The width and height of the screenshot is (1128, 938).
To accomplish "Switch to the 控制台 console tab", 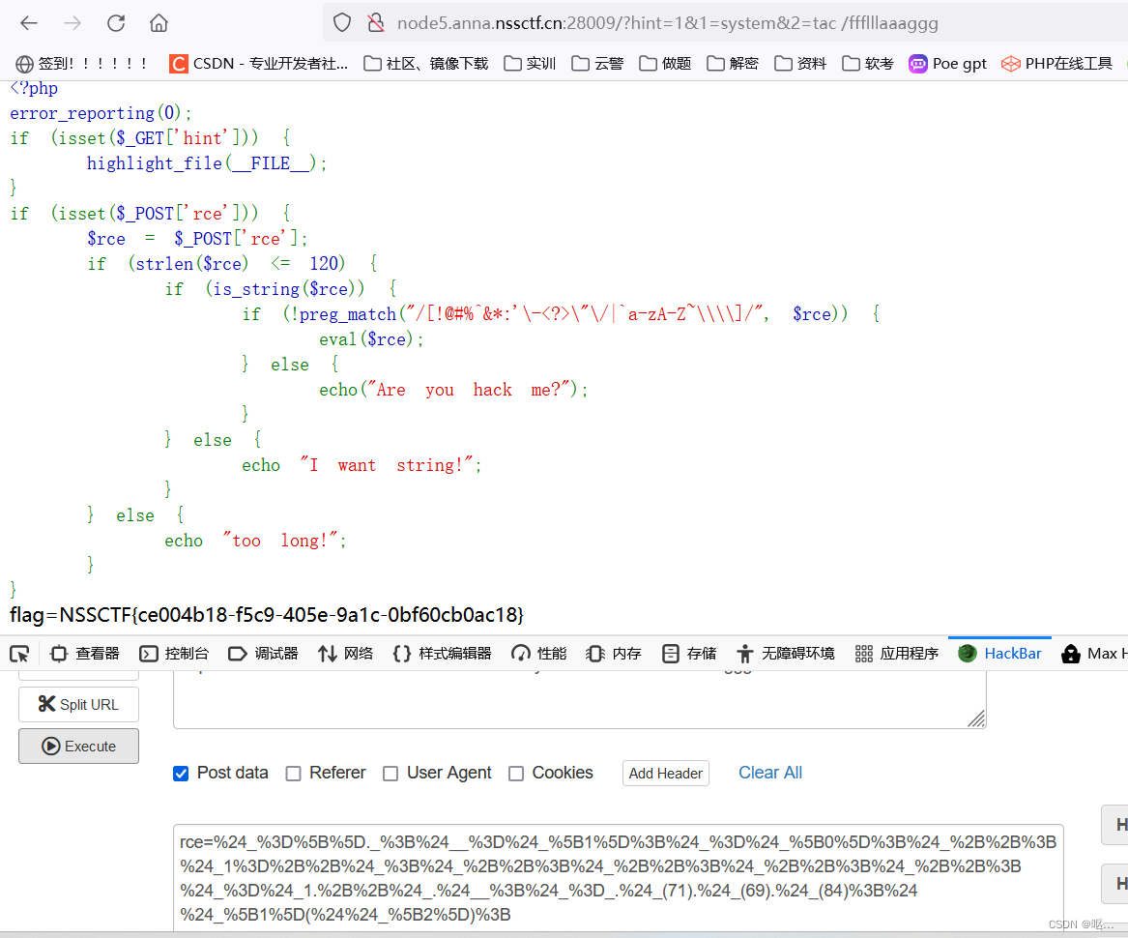I will tap(174, 654).
